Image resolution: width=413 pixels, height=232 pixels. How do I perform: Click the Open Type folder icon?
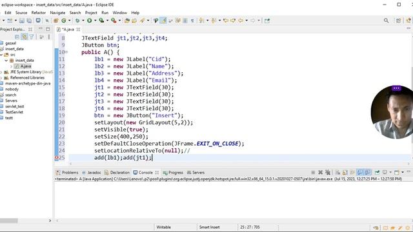click(127, 21)
